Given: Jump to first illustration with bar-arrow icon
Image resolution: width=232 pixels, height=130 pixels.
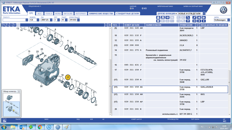Looking at the screenshot, I should pyautogui.click(x=194, y=21).
